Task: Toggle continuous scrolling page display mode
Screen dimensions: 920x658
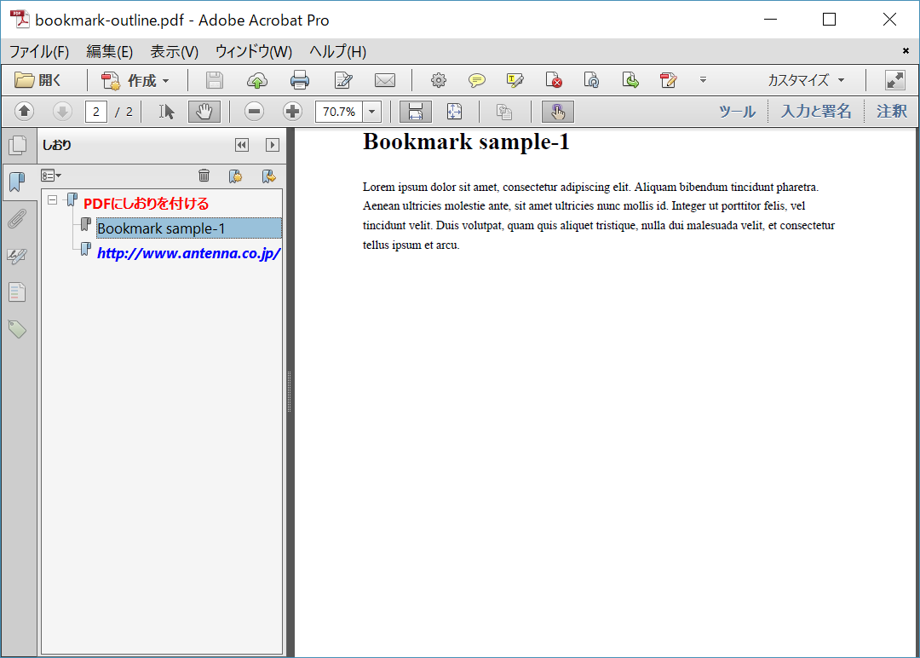Action: click(x=415, y=111)
